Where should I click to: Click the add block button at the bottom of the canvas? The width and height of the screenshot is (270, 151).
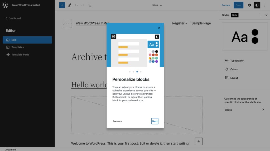pyautogui.click(x=199, y=141)
